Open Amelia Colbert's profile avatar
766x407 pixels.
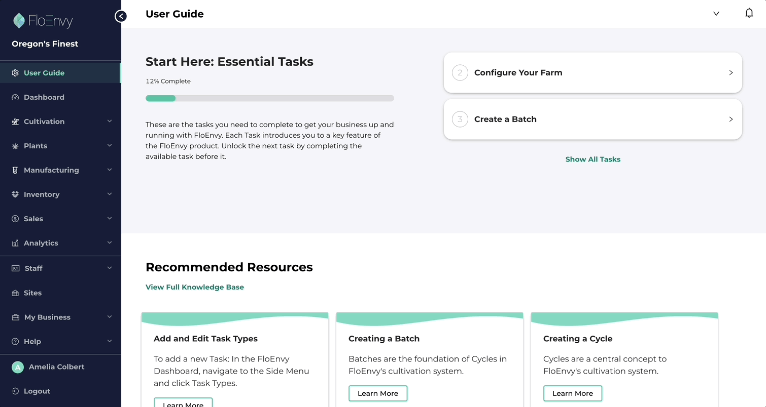pyautogui.click(x=17, y=367)
